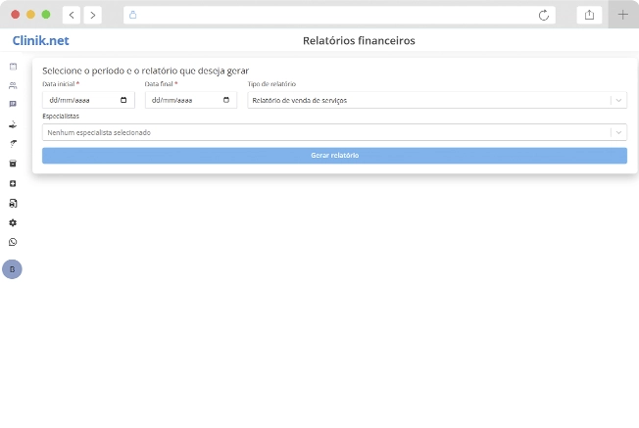Open the chat messages sidebar icon
The height and width of the screenshot is (428, 639).
click(13, 104)
